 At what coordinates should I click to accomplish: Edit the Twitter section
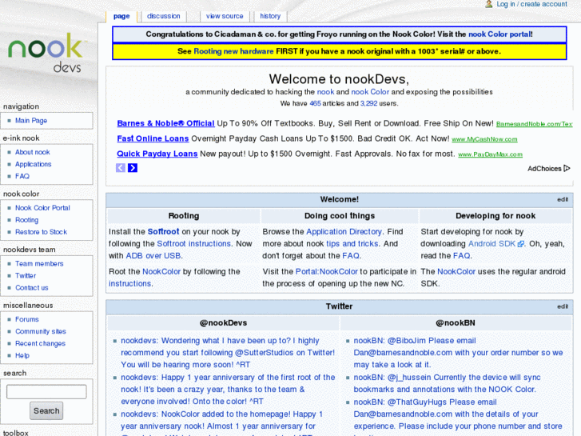click(563, 306)
